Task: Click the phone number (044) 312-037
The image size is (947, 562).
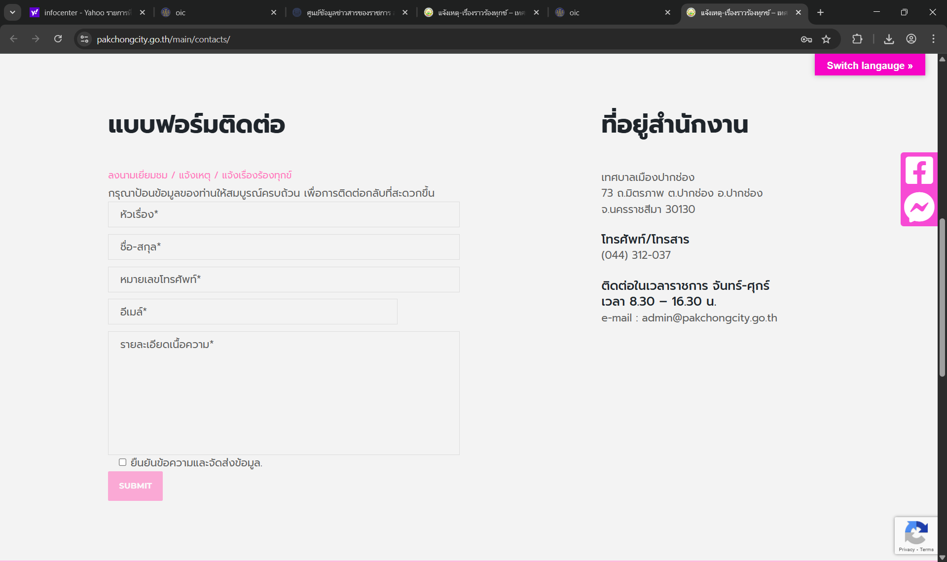Action: [636, 255]
